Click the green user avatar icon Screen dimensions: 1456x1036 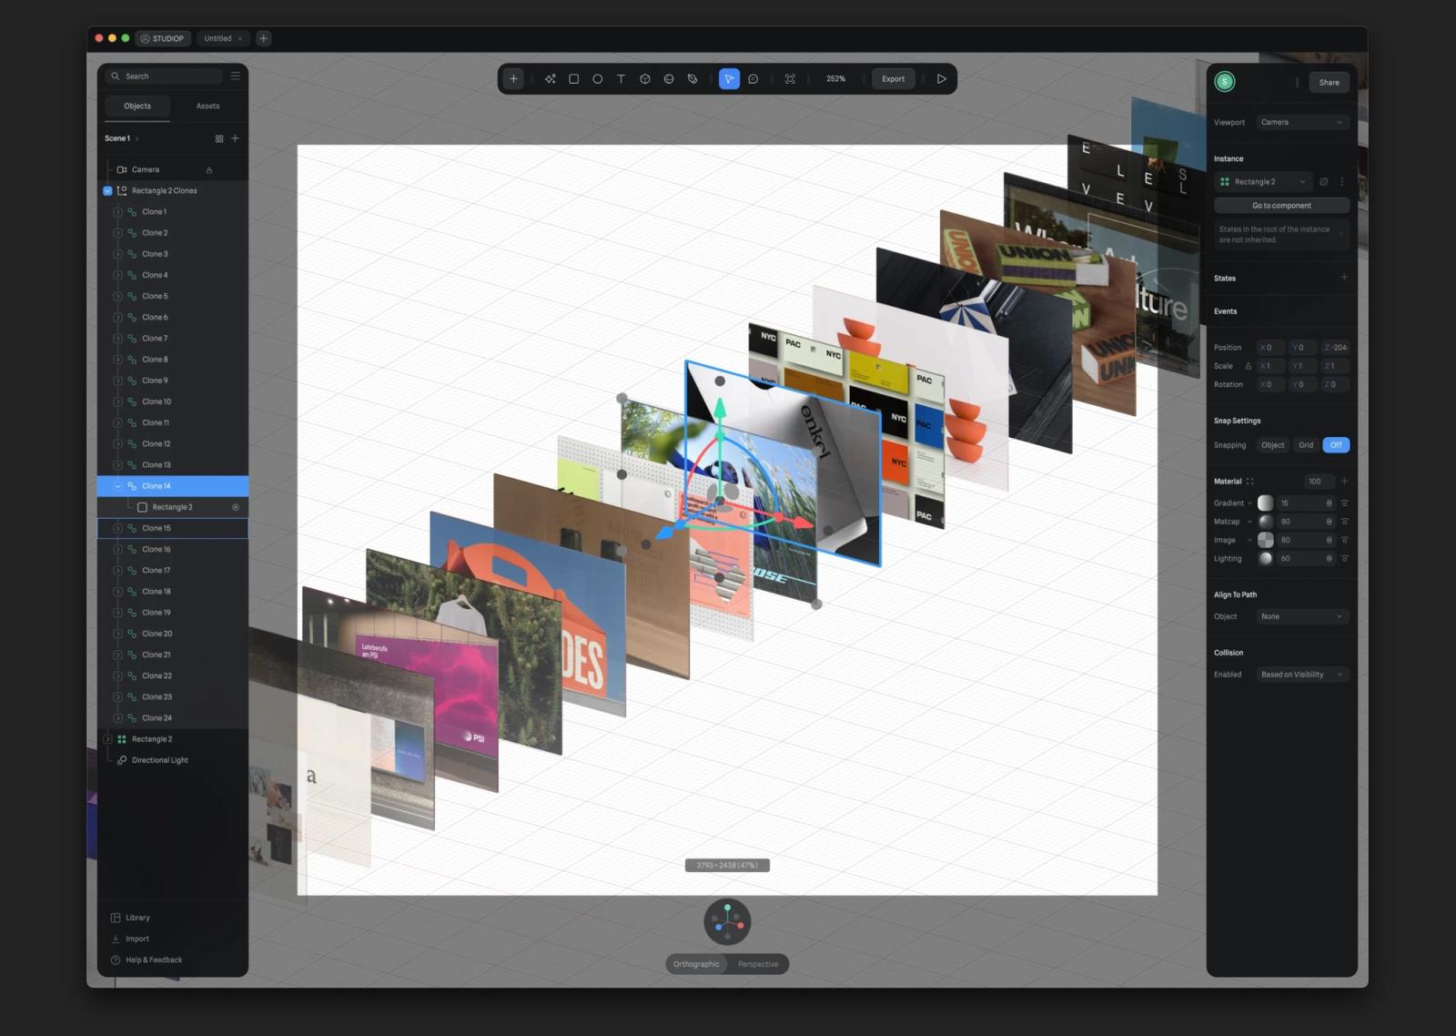click(x=1225, y=82)
